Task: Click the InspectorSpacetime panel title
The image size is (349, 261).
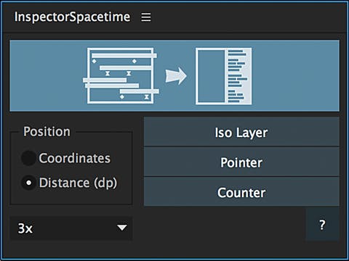Action: pos(72,17)
